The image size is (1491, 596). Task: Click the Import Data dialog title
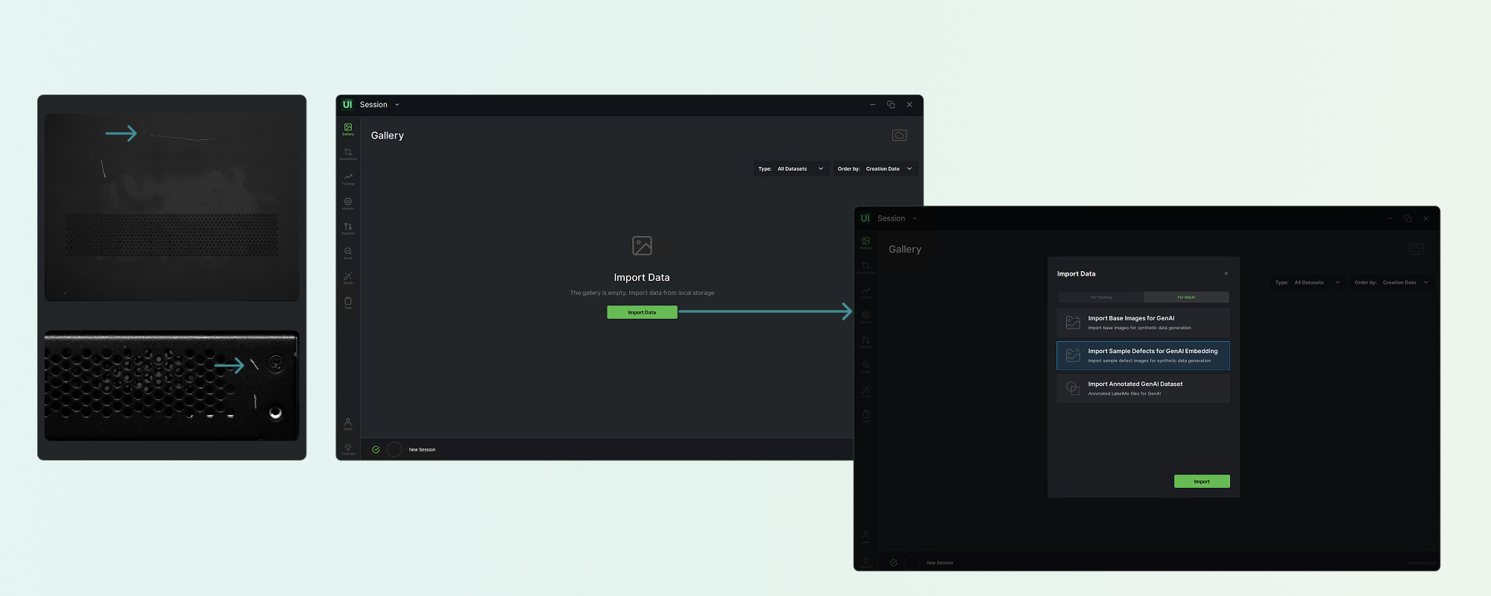pos(1077,273)
